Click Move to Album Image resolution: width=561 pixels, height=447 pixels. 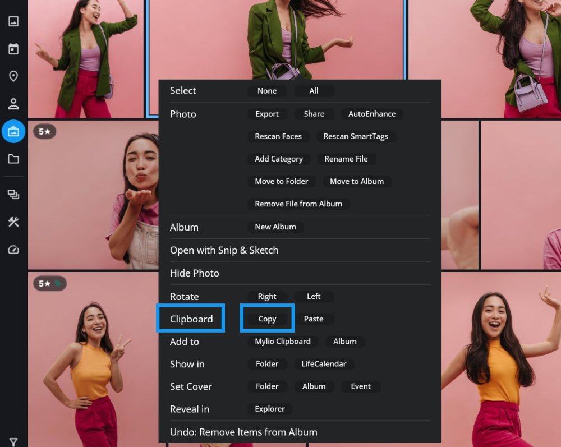pyautogui.click(x=357, y=182)
